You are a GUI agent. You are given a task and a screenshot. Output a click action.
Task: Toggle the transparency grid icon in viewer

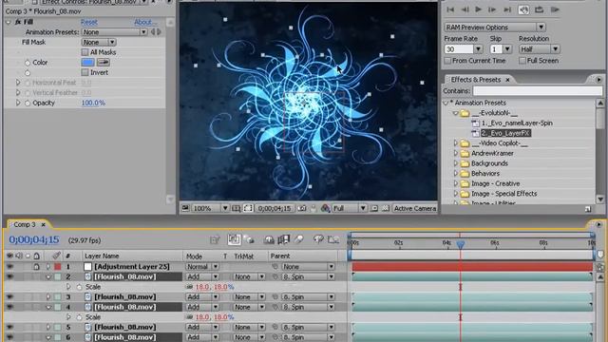pyautogui.click(x=386, y=208)
